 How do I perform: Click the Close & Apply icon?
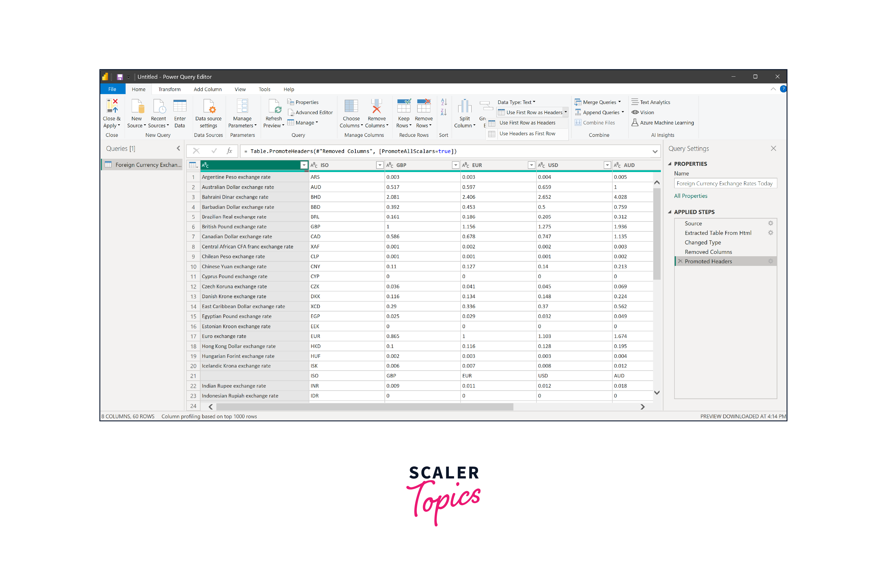[x=112, y=106]
